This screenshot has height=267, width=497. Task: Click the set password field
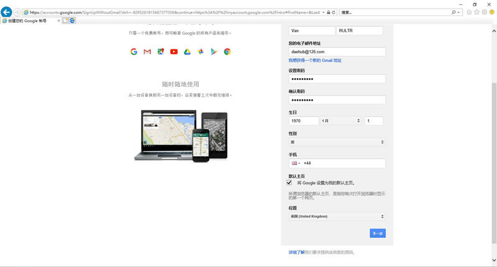[x=337, y=79]
